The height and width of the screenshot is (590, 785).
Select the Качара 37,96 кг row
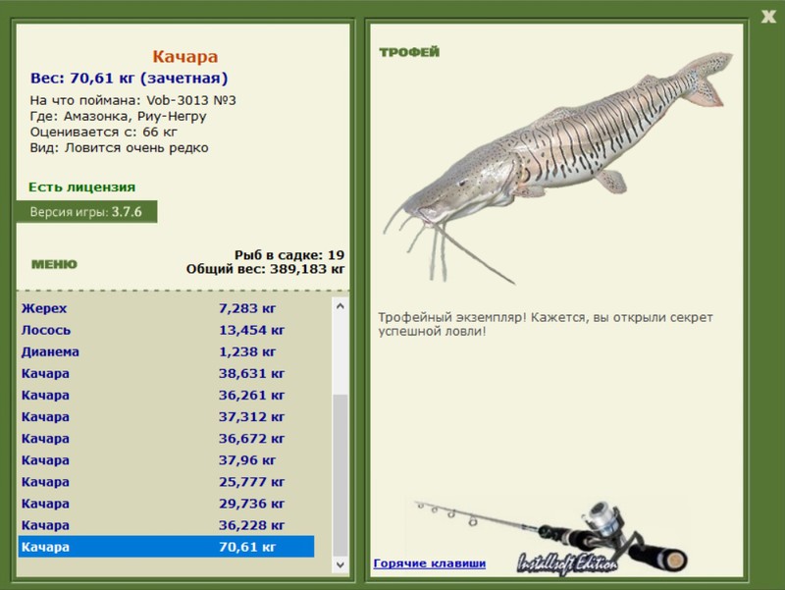pyautogui.click(x=166, y=459)
